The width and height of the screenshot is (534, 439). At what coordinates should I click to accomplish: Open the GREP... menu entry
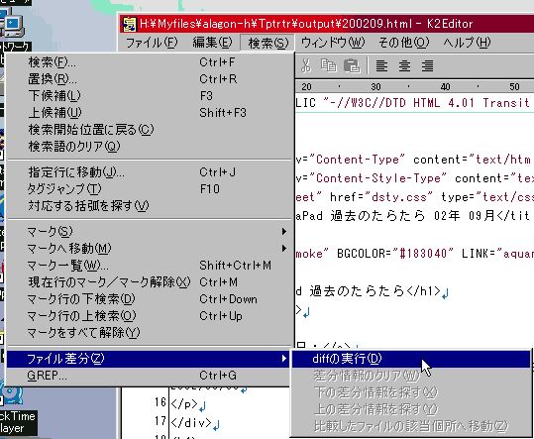[x=149, y=376]
